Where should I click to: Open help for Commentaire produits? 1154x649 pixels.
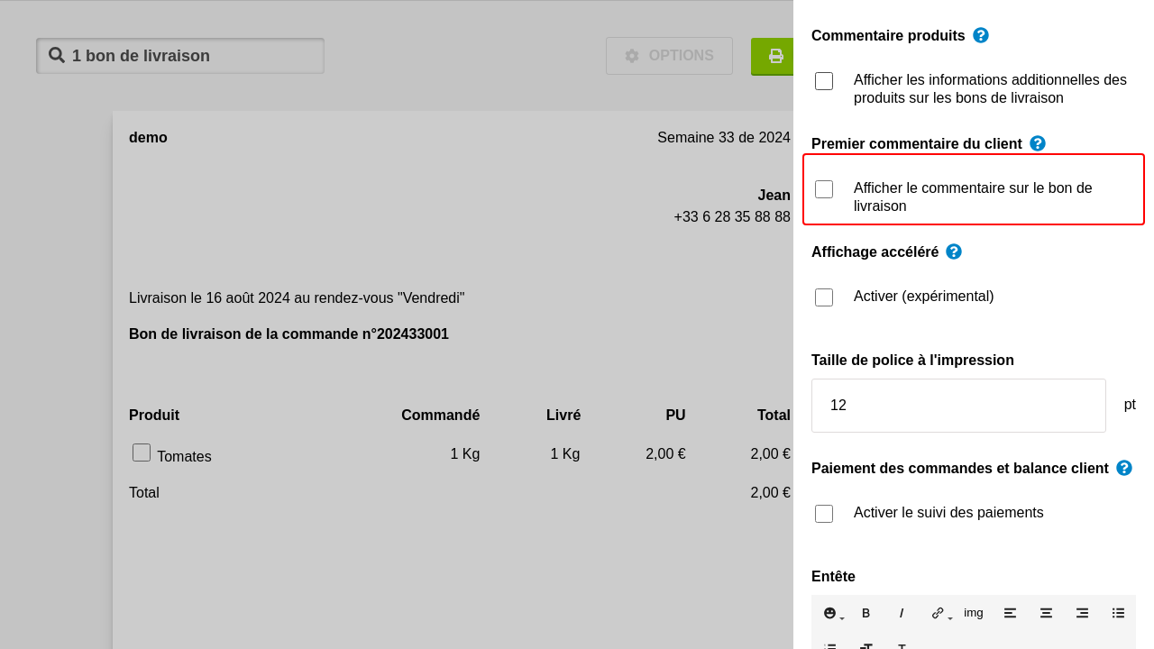(981, 35)
